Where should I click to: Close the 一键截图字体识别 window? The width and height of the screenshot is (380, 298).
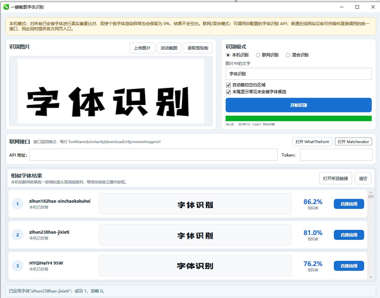pos(373,7)
